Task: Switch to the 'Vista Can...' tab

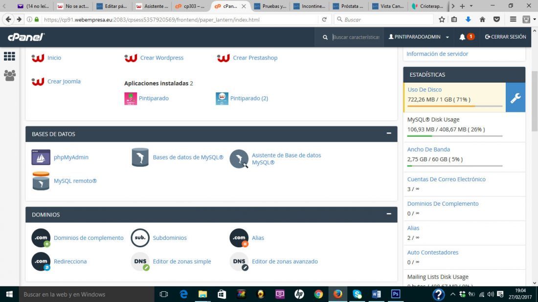Action: pos(388,6)
